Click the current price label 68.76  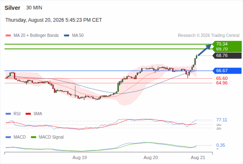coord(227,55)
